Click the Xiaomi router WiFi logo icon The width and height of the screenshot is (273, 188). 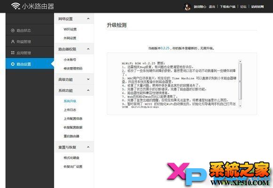click(16, 6)
